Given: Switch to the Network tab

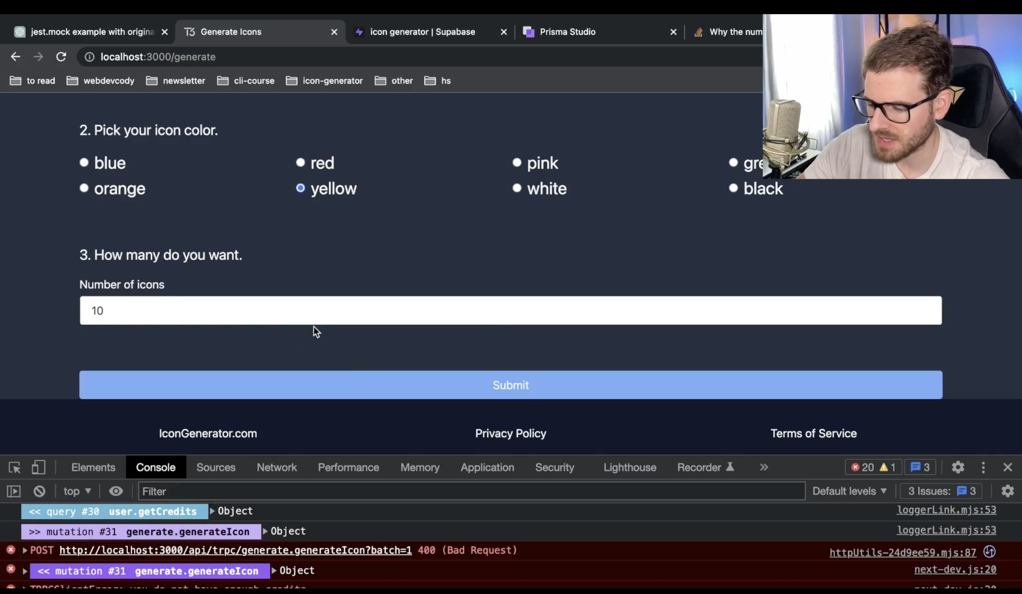Looking at the screenshot, I should click(276, 467).
